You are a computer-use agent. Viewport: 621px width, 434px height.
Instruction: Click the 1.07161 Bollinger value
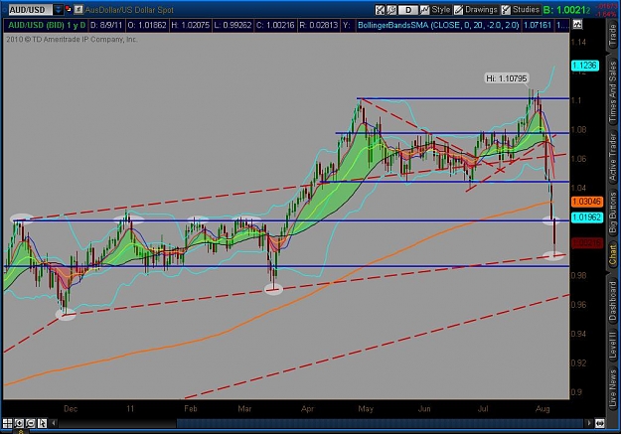(537, 26)
